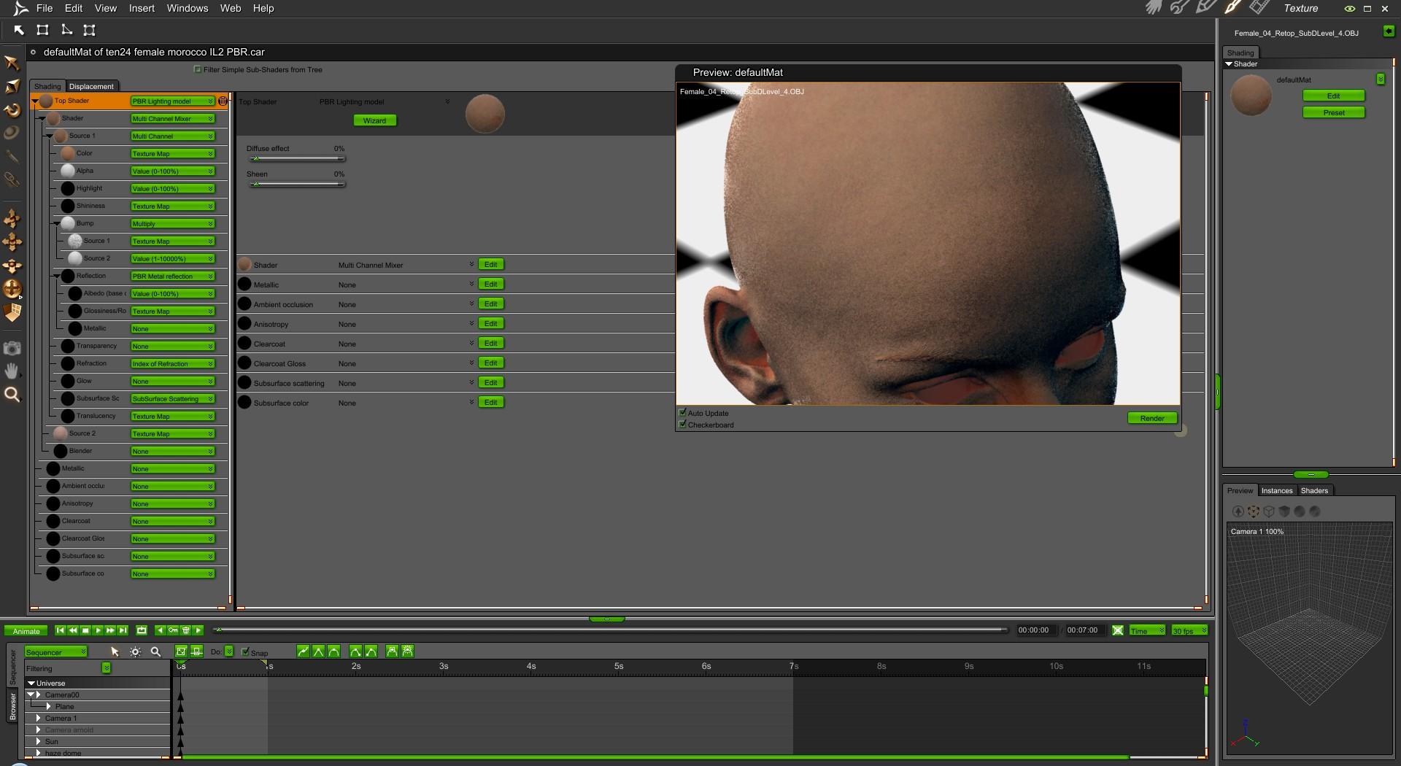
Task: Open the Bump Multiply dropdown
Action: point(173,224)
